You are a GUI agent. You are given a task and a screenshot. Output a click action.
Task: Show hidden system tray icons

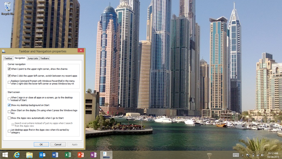pyautogui.click(x=243, y=155)
